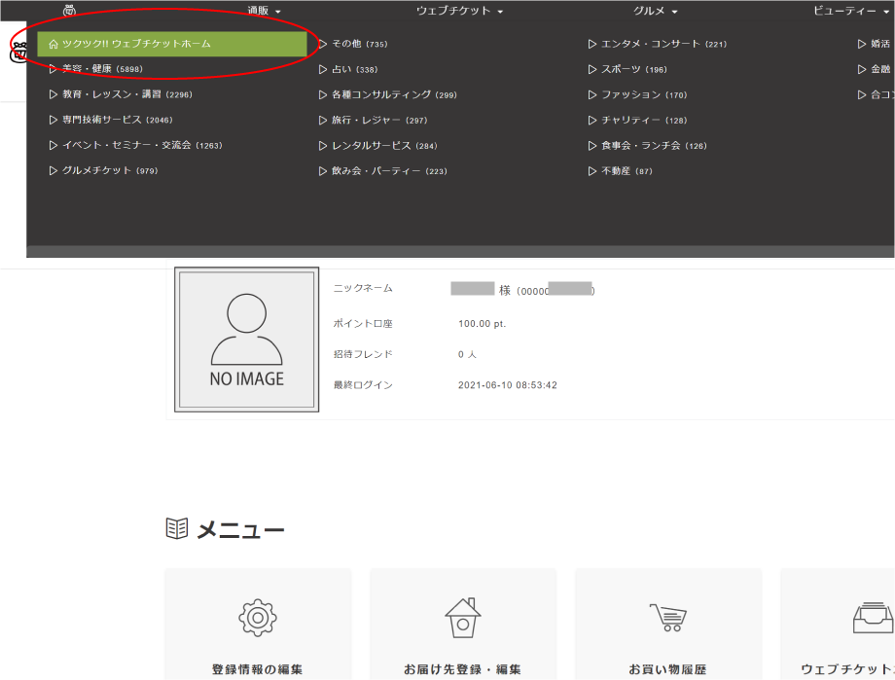The image size is (895, 680).
Task: Open the 金融 category link
Action: pos(874,69)
